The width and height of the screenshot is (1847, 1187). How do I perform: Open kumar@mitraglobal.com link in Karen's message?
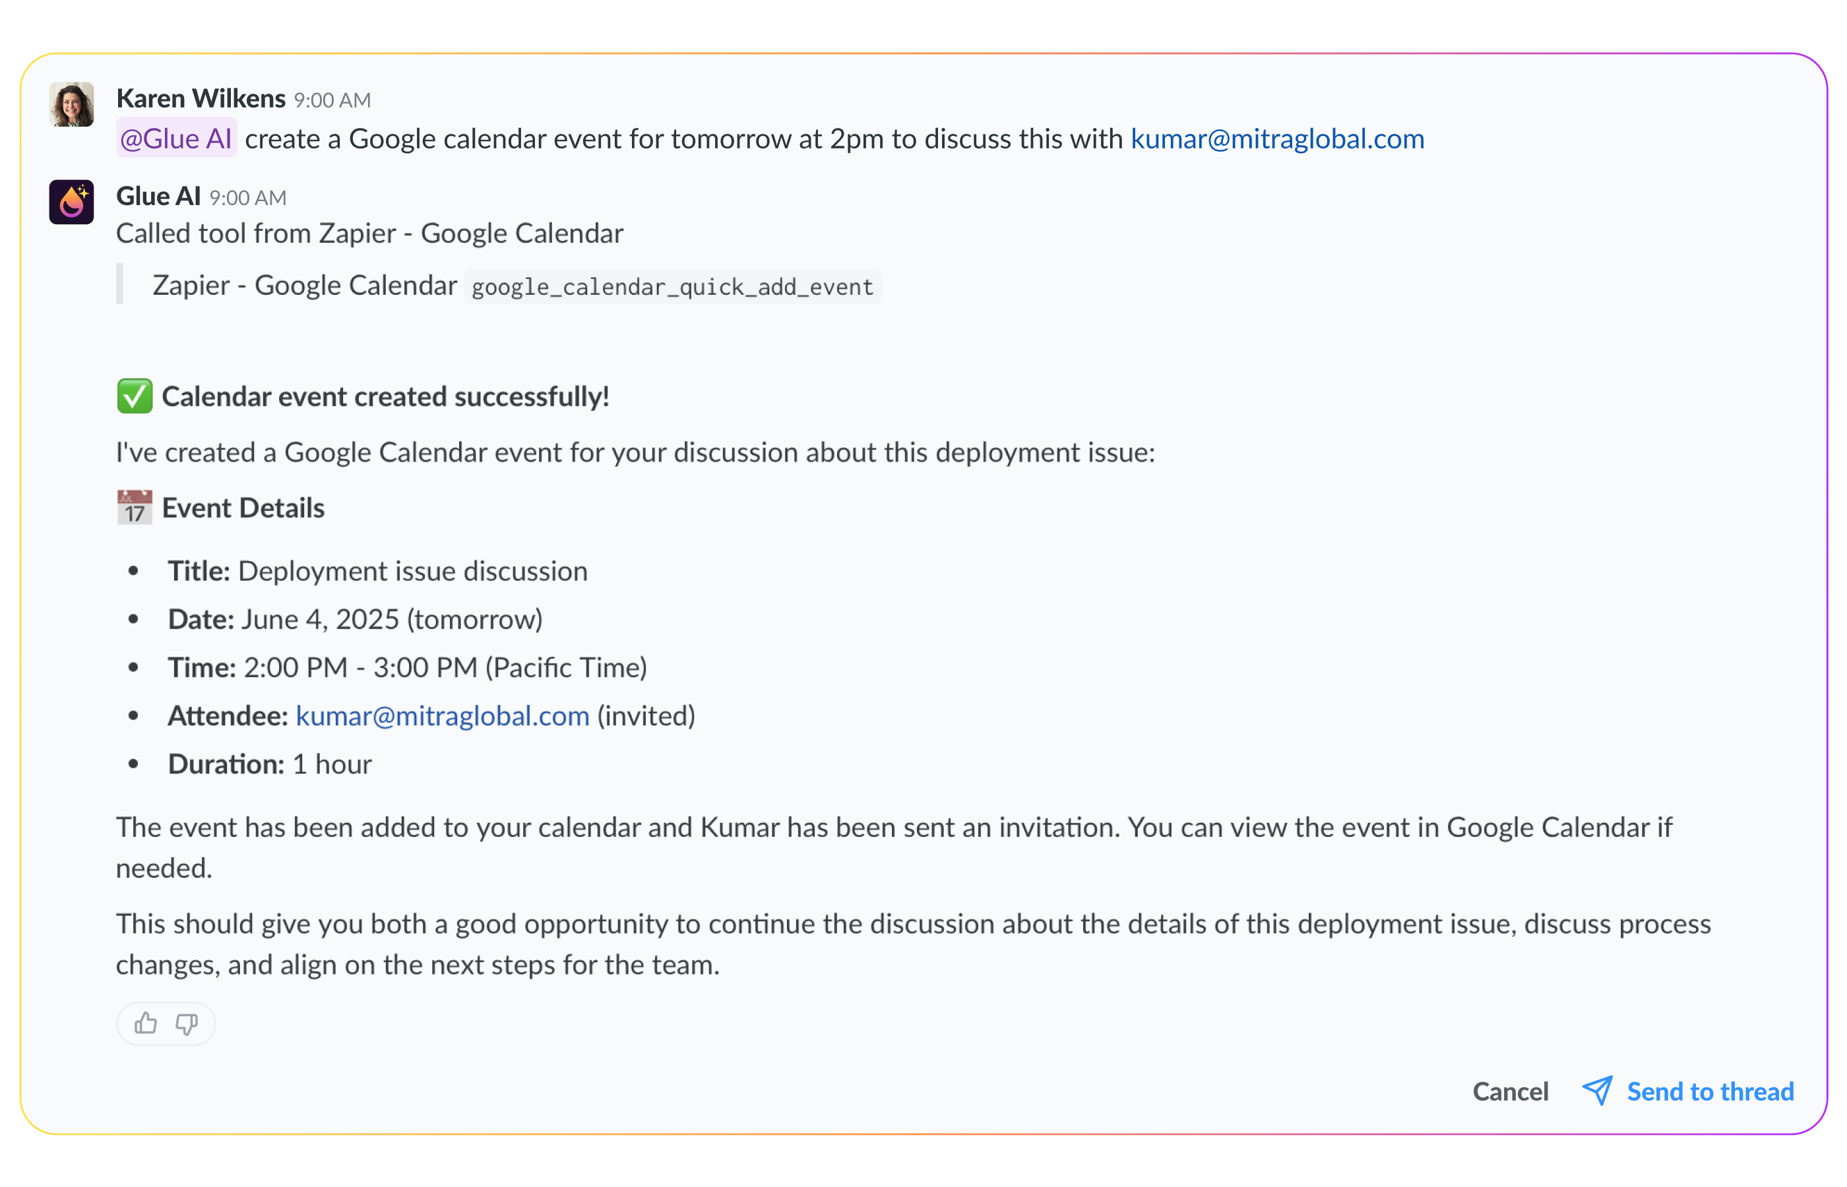pos(1276,138)
